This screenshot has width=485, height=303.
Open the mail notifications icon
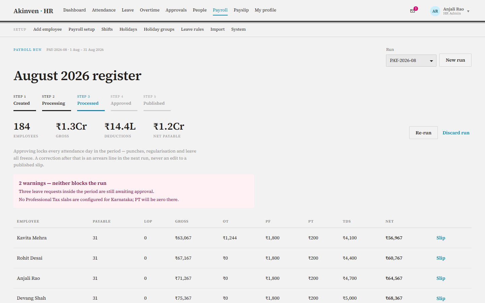tap(413, 11)
